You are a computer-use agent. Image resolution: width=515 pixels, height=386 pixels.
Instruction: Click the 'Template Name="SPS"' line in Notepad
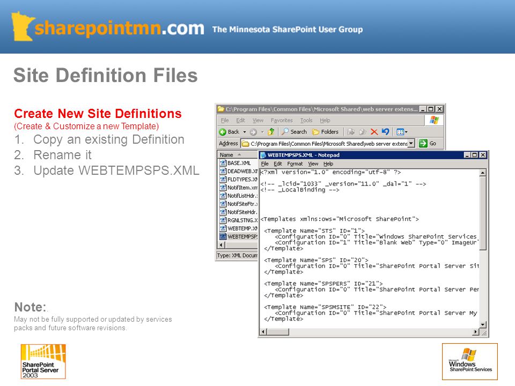[316, 260]
